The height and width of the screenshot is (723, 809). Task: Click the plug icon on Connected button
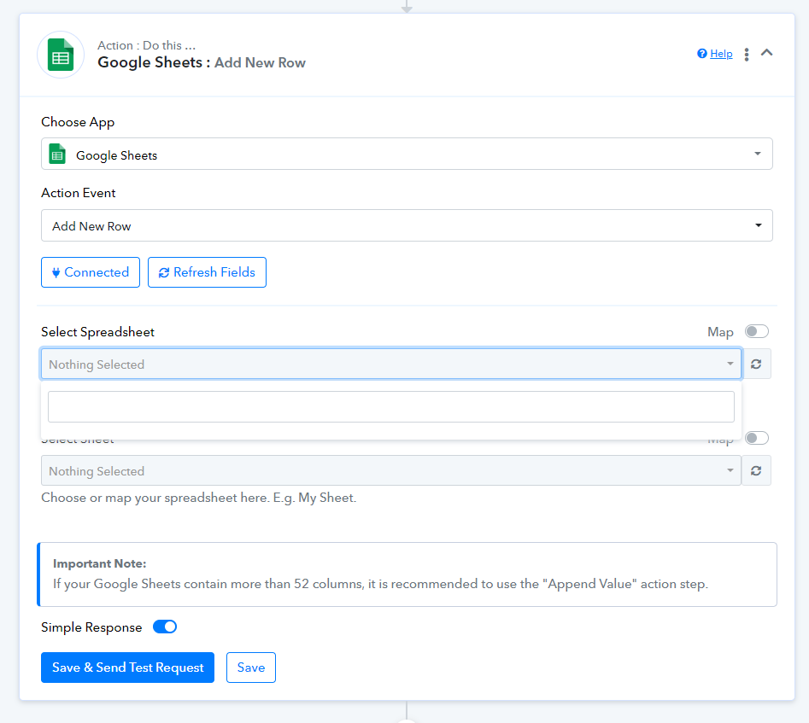click(56, 273)
